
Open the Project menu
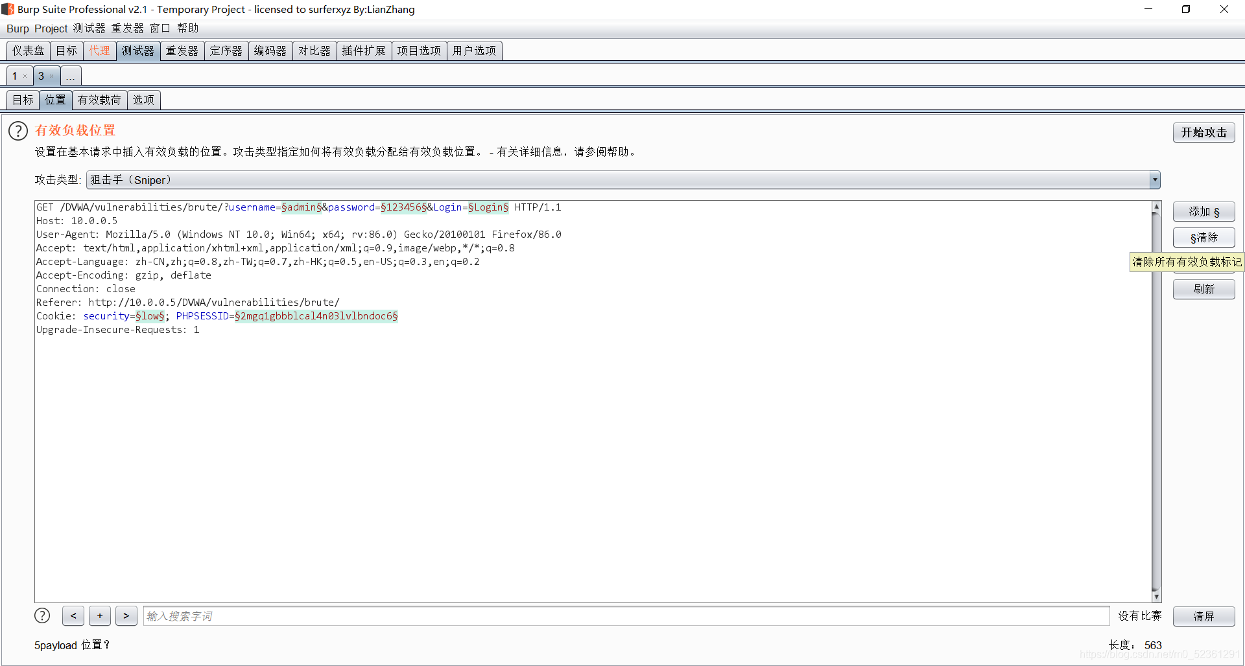pos(51,29)
